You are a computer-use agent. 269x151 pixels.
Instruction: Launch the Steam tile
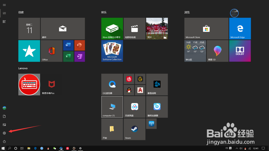(x=134, y=129)
